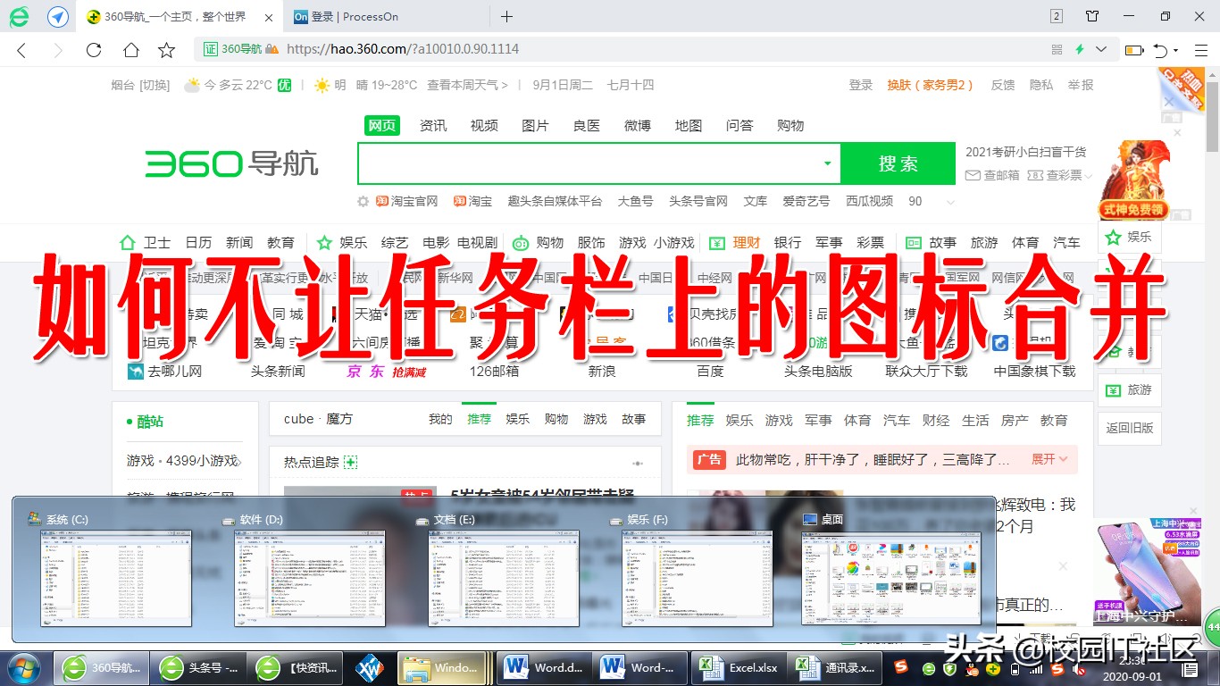This screenshot has height=686, width=1220.
Task: Click the 登录 link at top
Action: tap(861, 85)
